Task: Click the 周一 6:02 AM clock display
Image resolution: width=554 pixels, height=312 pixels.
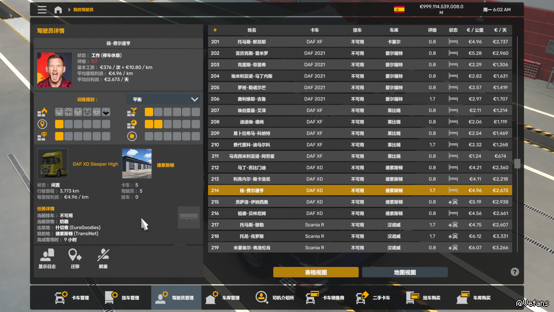Action: tap(496, 10)
